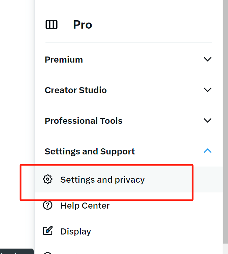The image size is (228, 254).
Task: Expand Premium section with its chevron
Action: tap(207, 60)
